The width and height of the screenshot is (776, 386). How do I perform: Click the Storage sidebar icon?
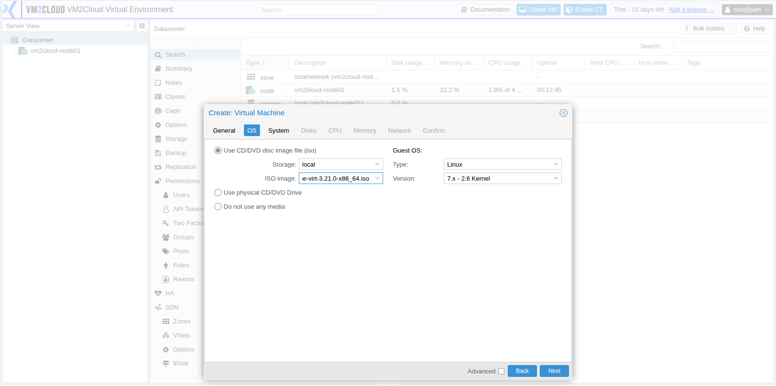pyautogui.click(x=158, y=139)
